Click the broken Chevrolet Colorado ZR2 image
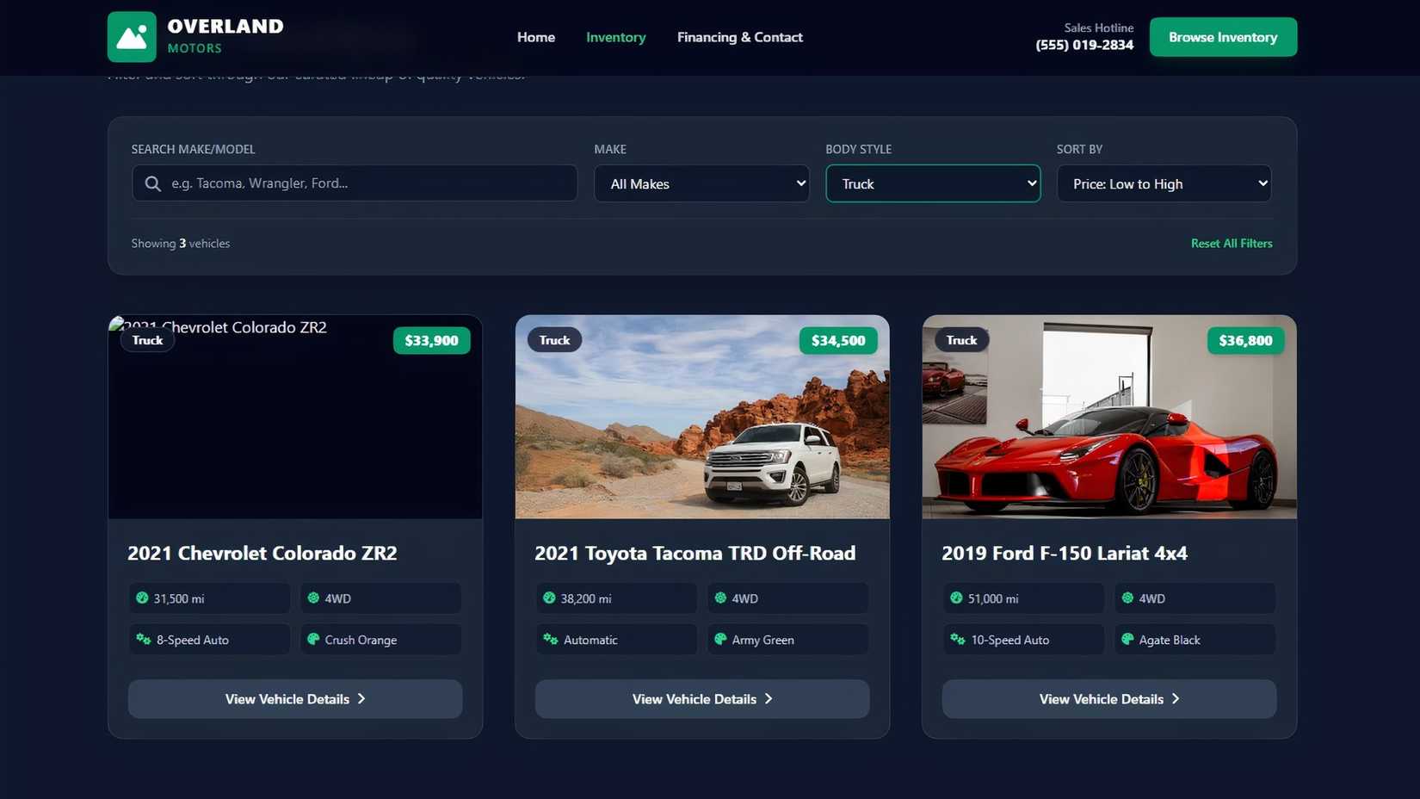 295,417
